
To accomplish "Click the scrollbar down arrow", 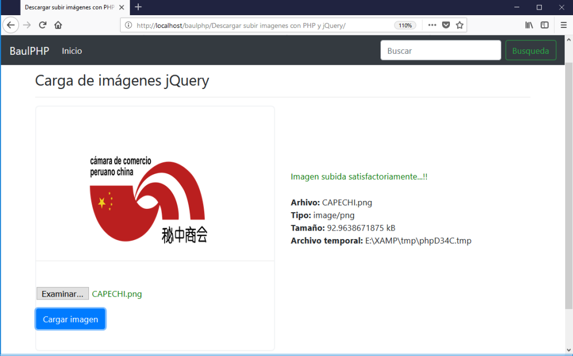I will tap(569, 350).
